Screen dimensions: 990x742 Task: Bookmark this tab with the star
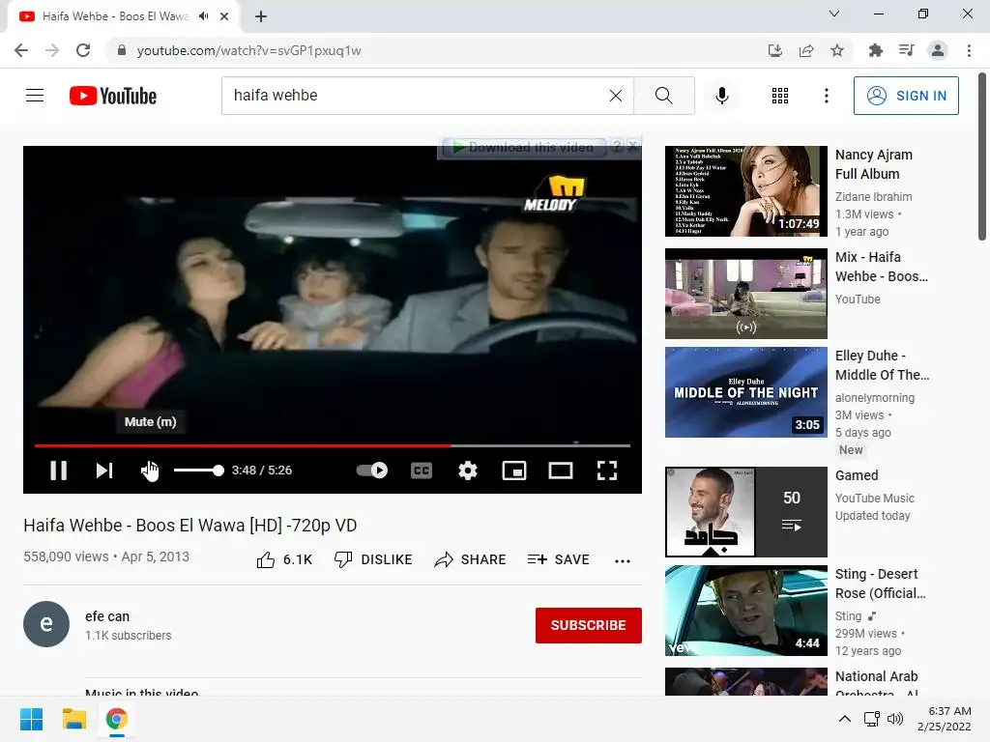coord(837,50)
